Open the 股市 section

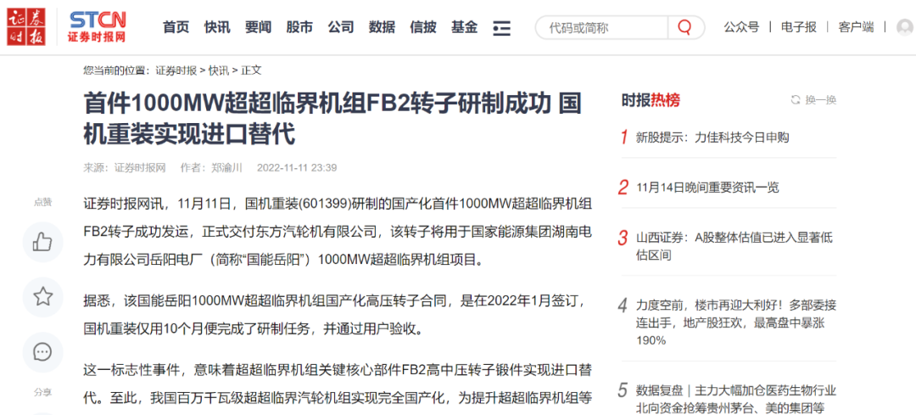tap(299, 27)
